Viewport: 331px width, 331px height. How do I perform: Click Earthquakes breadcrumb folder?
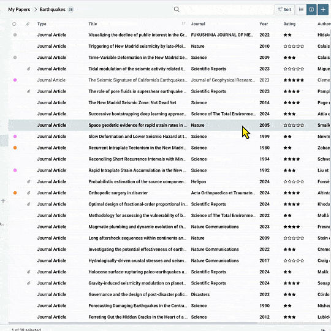point(52,9)
